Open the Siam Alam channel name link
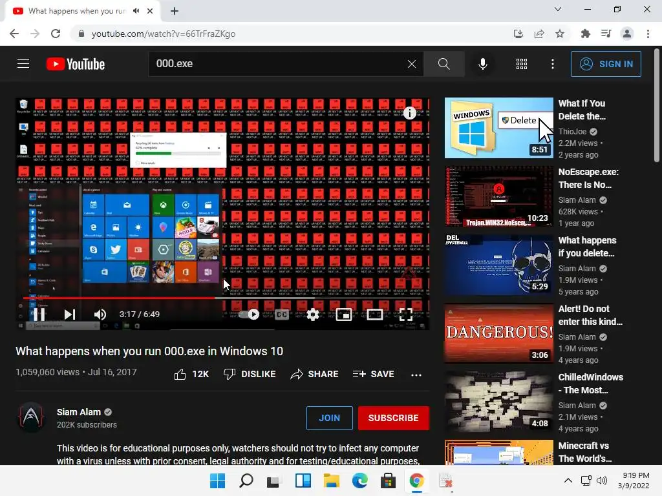The height and width of the screenshot is (496, 662). [x=79, y=412]
